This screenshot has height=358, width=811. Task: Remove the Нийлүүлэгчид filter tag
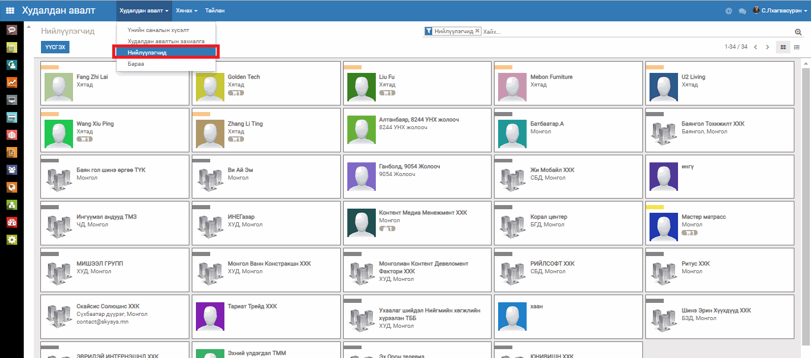[477, 31]
